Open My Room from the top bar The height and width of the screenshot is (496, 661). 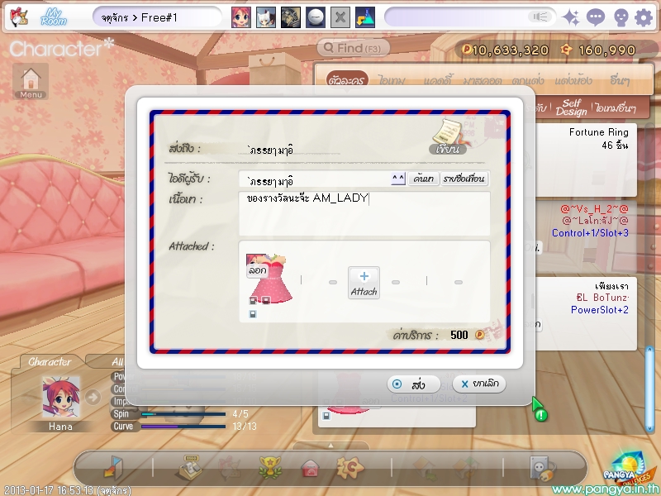[x=54, y=17]
